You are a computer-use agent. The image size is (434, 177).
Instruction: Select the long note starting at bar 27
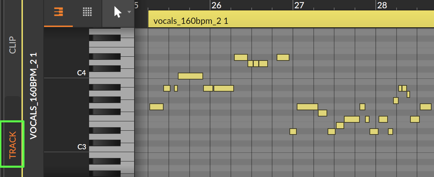tap(307, 107)
